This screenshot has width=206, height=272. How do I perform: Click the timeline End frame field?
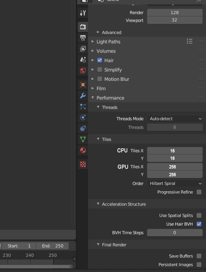(x=53, y=246)
